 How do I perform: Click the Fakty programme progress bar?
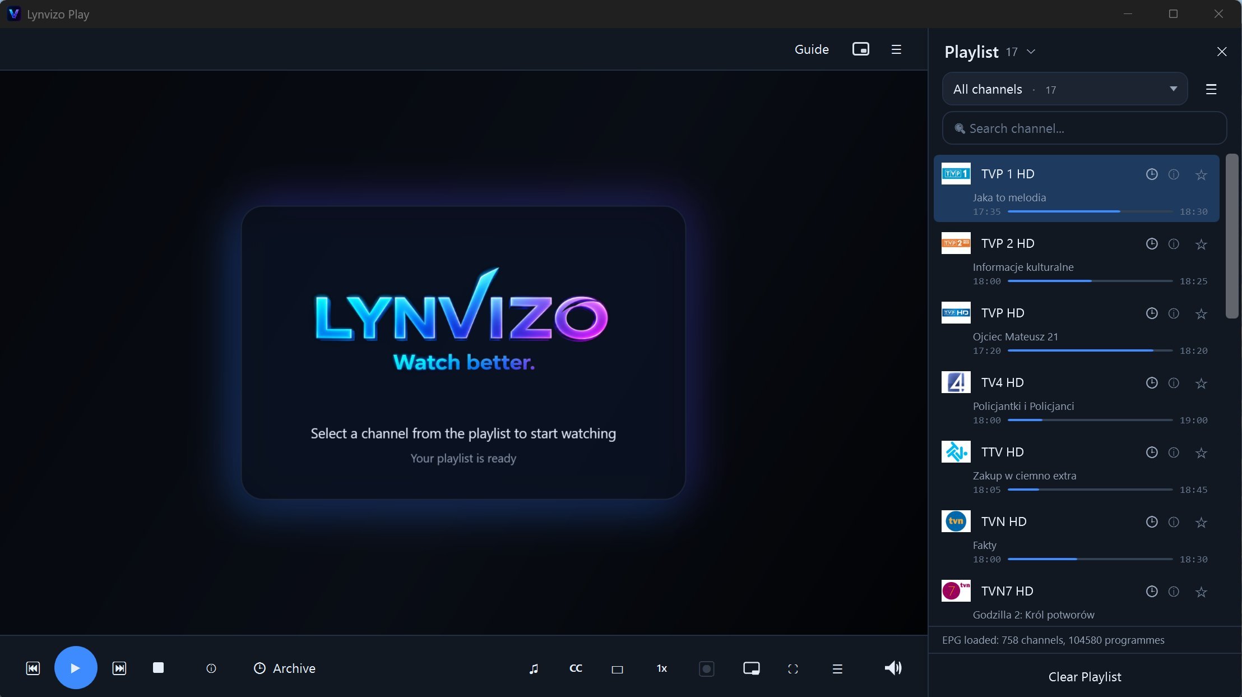pos(1090,559)
